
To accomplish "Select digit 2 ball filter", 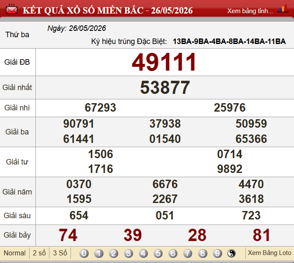I will point(114,253).
